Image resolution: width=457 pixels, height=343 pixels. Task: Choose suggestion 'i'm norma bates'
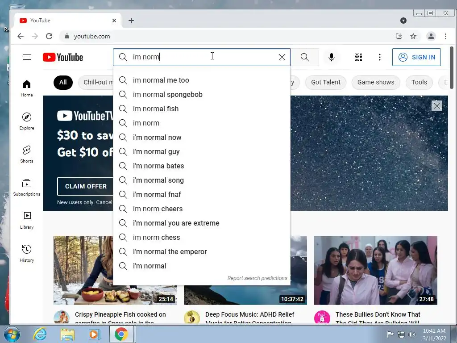pos(202,166)
